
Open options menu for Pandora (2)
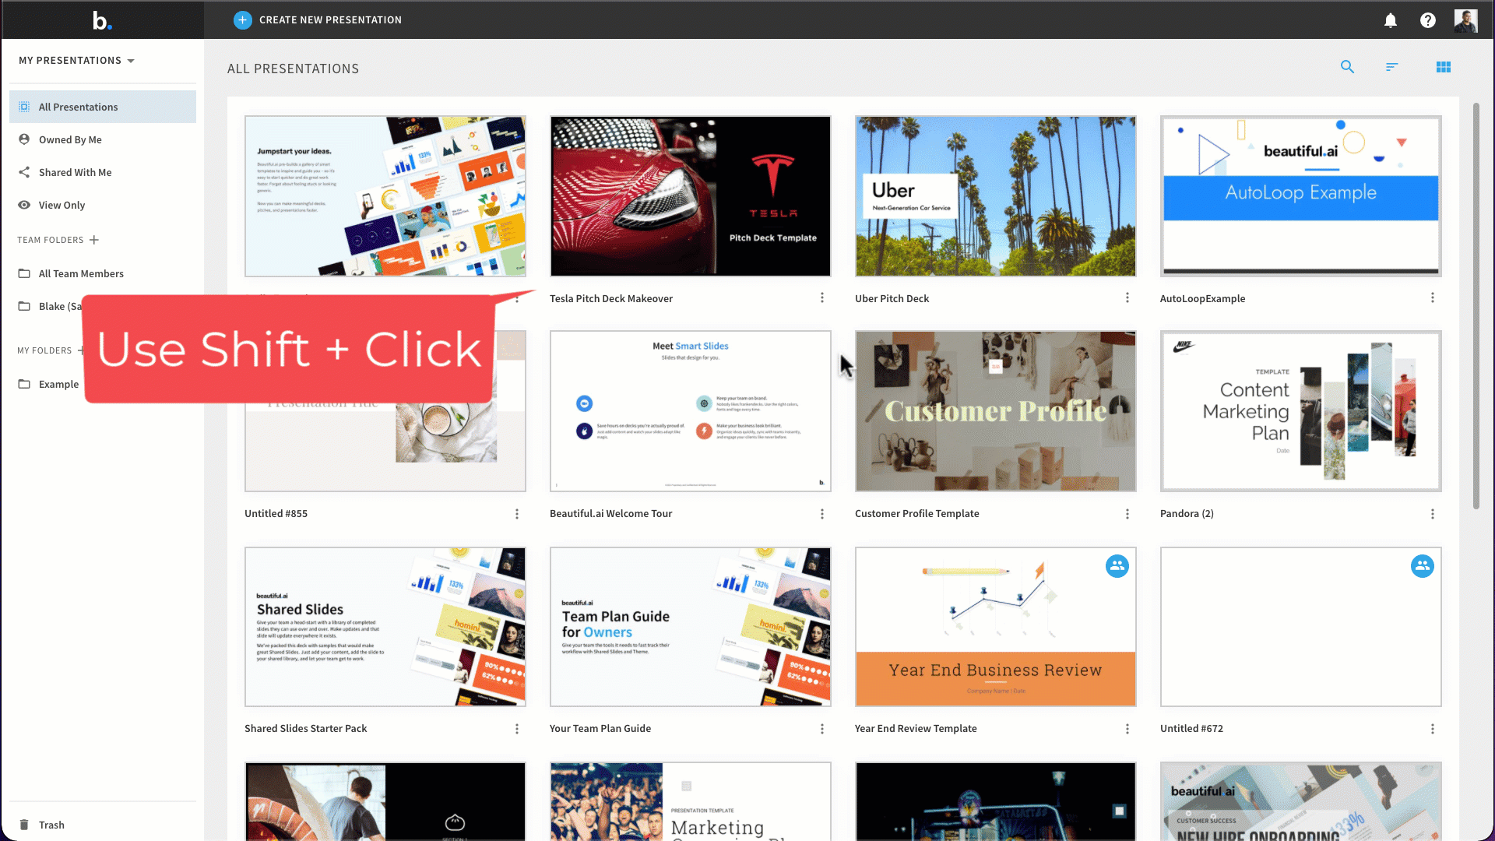coord(1433,514)
